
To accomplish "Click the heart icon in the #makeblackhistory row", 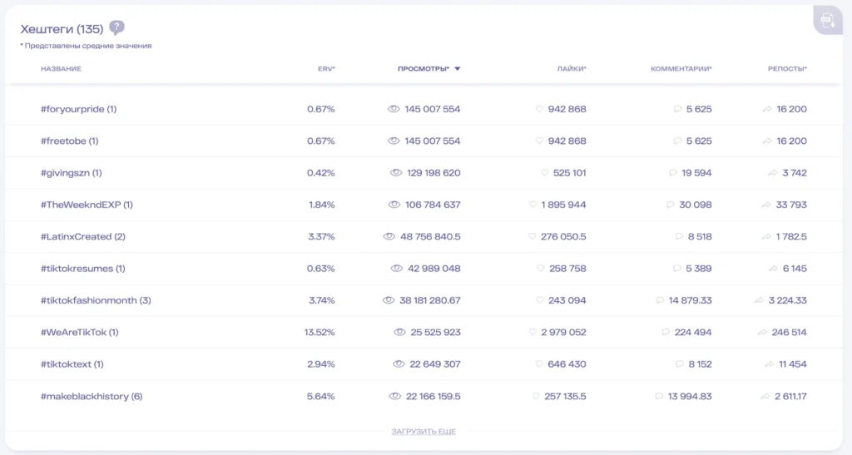I will tap(537, 397).
